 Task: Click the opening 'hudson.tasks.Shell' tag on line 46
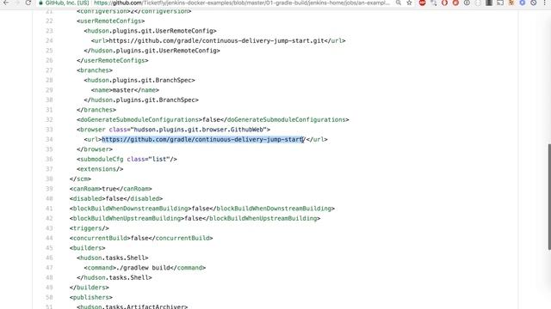coord(113,257)
